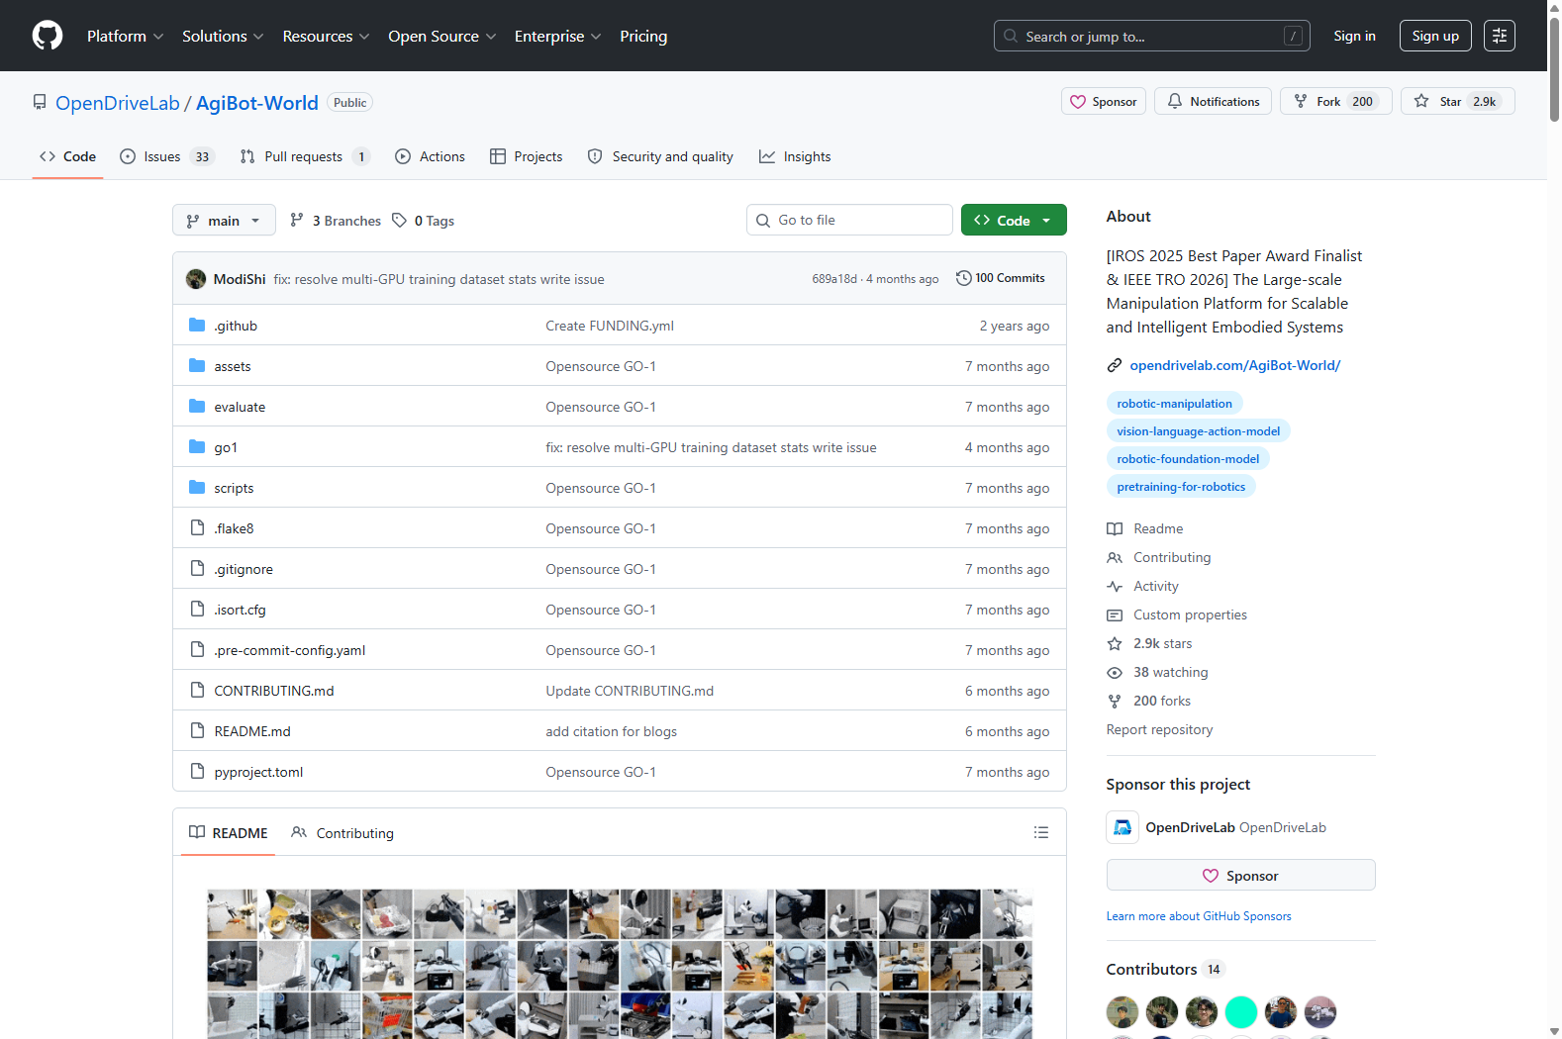Click the Sponsor button in repository header
Image resolution: width=1562 pixels, height=1039 pixels.
tap(1104, 101)
